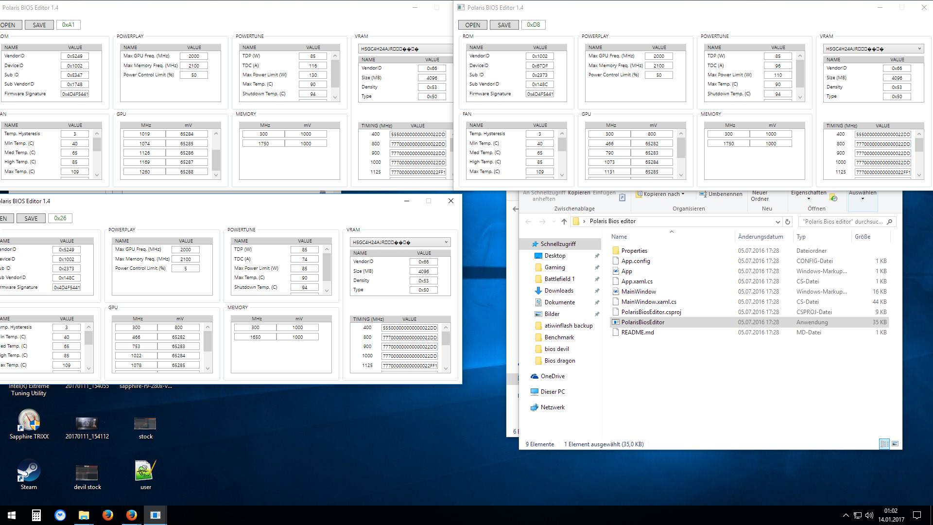Click TDP (W) value field in top-right editor
The width and height of the screenshot is (933, 525).
pos(777,56)
